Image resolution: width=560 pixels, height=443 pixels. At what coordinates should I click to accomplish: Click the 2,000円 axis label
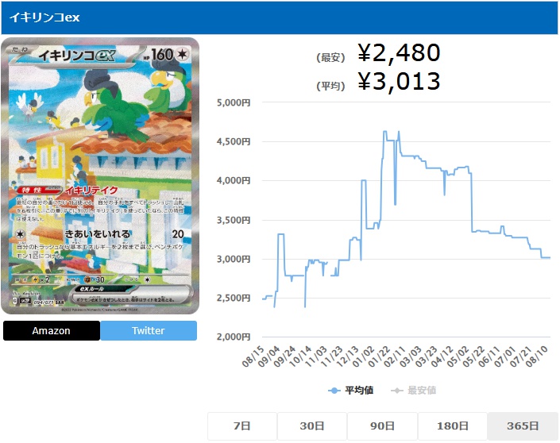click(x=234, y=337)
